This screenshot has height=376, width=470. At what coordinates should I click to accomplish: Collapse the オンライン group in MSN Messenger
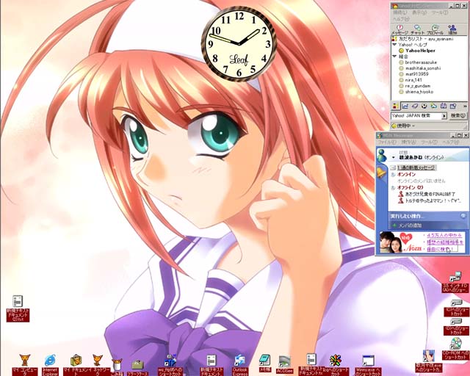393,175
